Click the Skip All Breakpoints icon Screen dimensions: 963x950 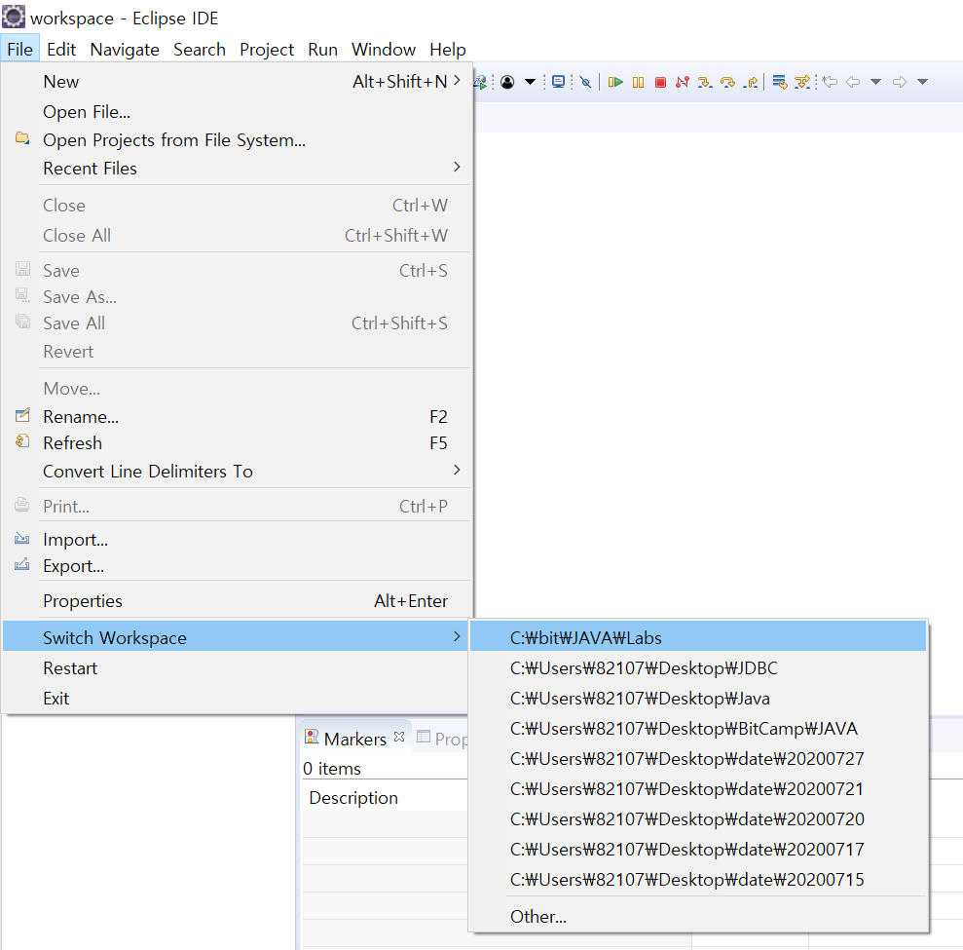point(585,82)
